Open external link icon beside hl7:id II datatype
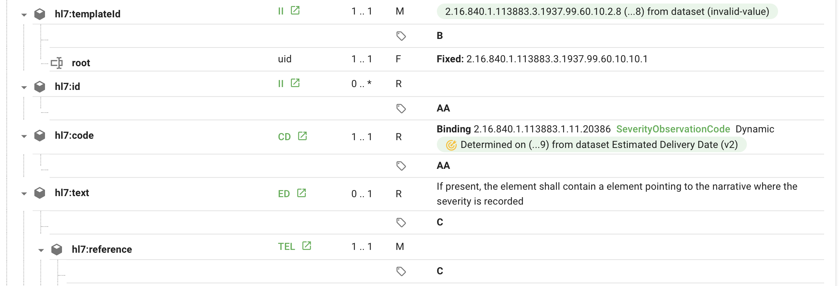This screenshot has width=839, height=286. 295,83
